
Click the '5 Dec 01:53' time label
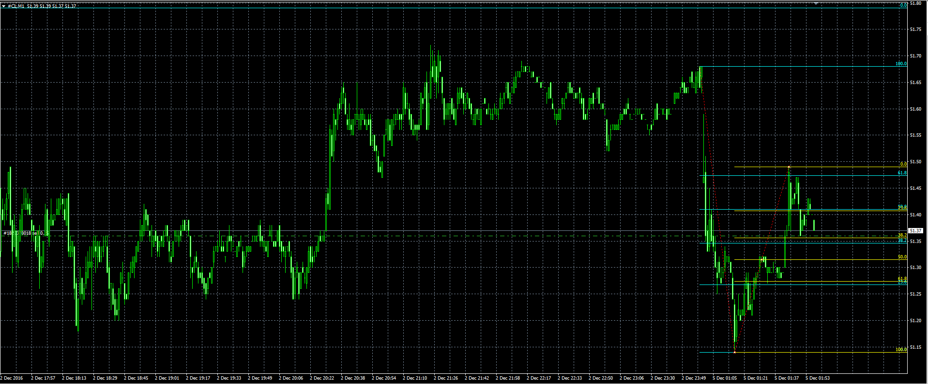pyautogui.click(x=818, y=378)
